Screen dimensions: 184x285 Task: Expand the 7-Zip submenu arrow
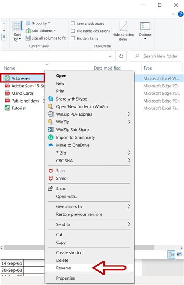[x=129, y=153]
